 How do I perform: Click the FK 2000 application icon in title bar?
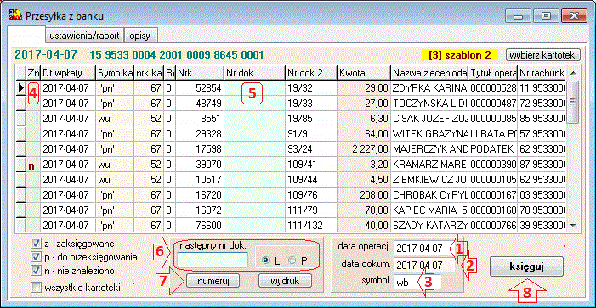pos(14,16)
